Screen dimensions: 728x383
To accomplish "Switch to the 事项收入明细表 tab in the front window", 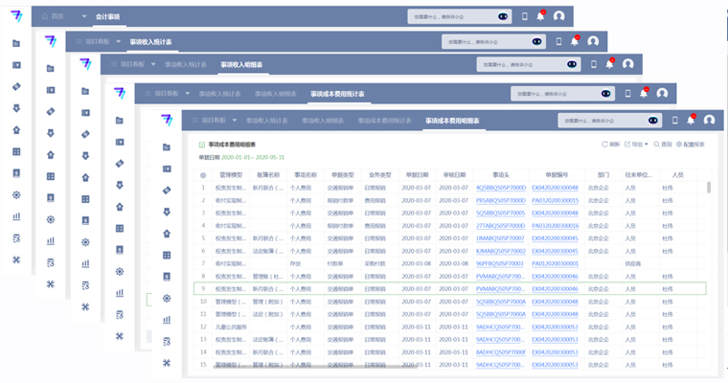I will [323, 121].
